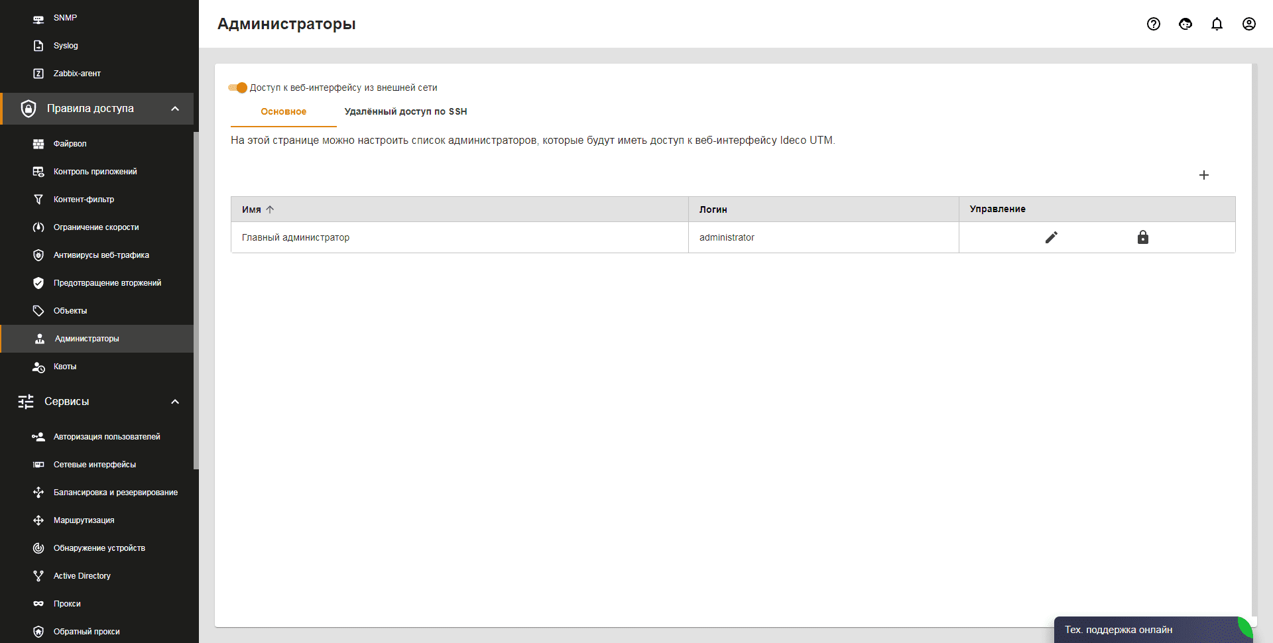Click the Ограничение скорости icon
The width and height of the screenshot is (1273, 643).
[38, 227]
